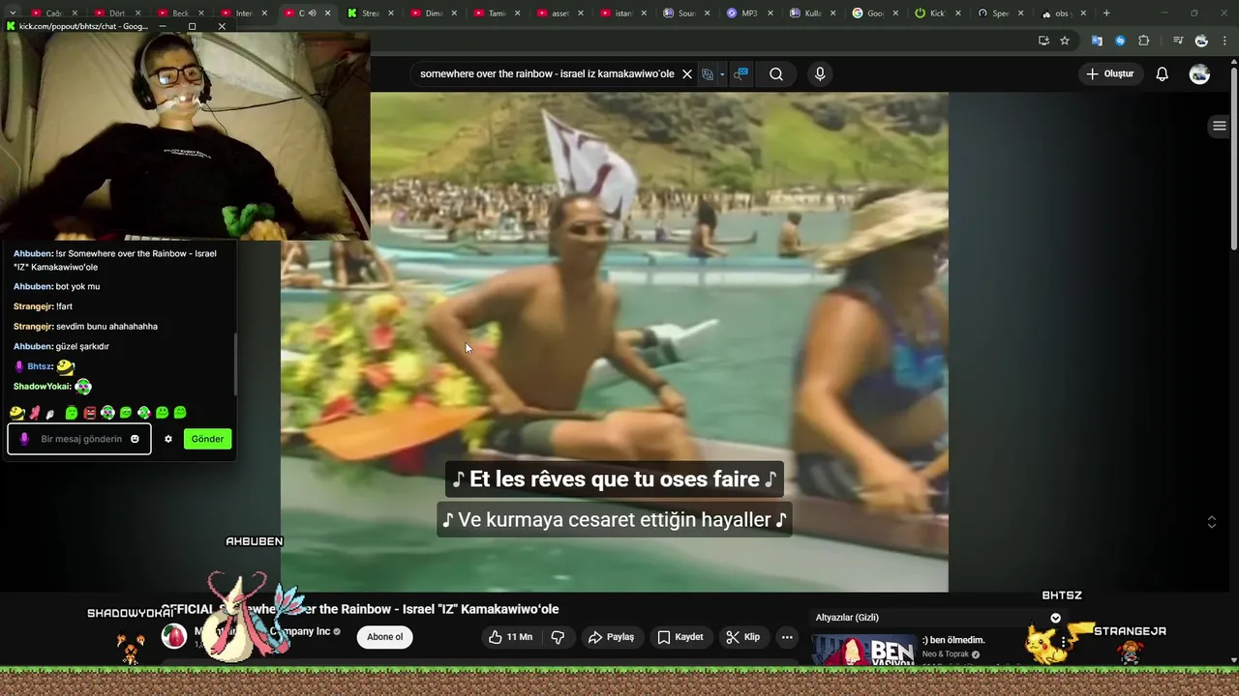Open the ') ben ölmedim.' video thumbnail
This screenshot has width=1239, height=696.
(863, 652)
